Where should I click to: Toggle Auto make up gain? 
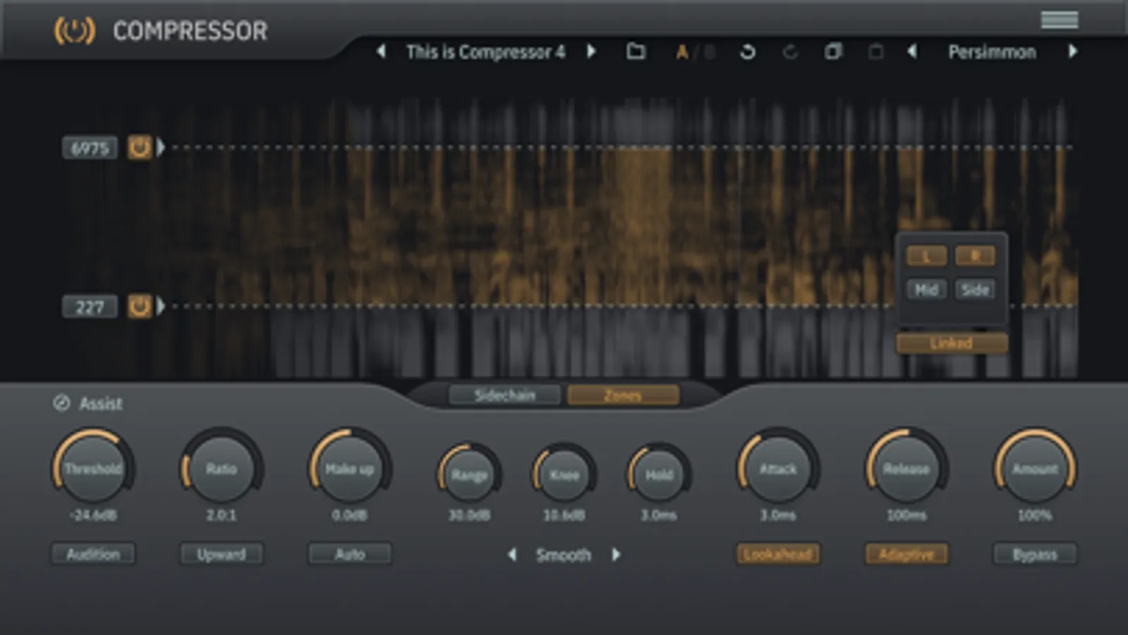click(350, 555)
